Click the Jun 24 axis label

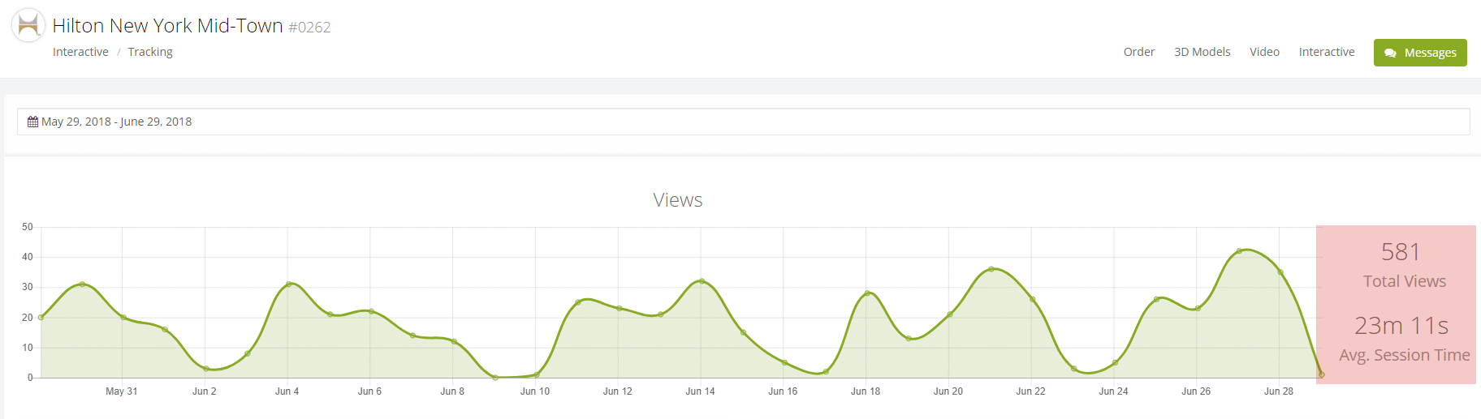(1113, 391)
